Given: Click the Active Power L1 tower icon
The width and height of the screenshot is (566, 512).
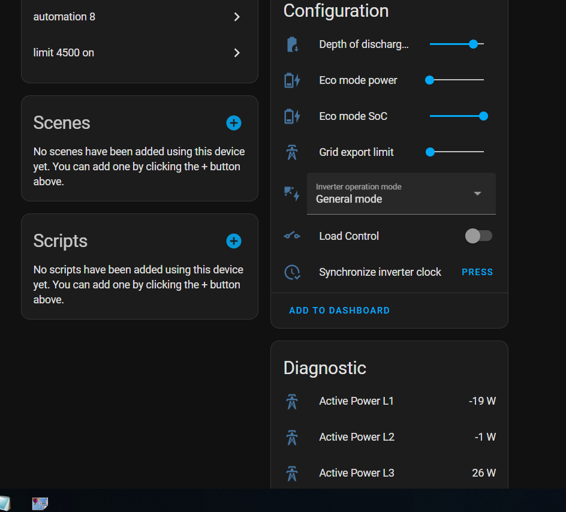Looking at the screenshot, I should tap(292, 401).
